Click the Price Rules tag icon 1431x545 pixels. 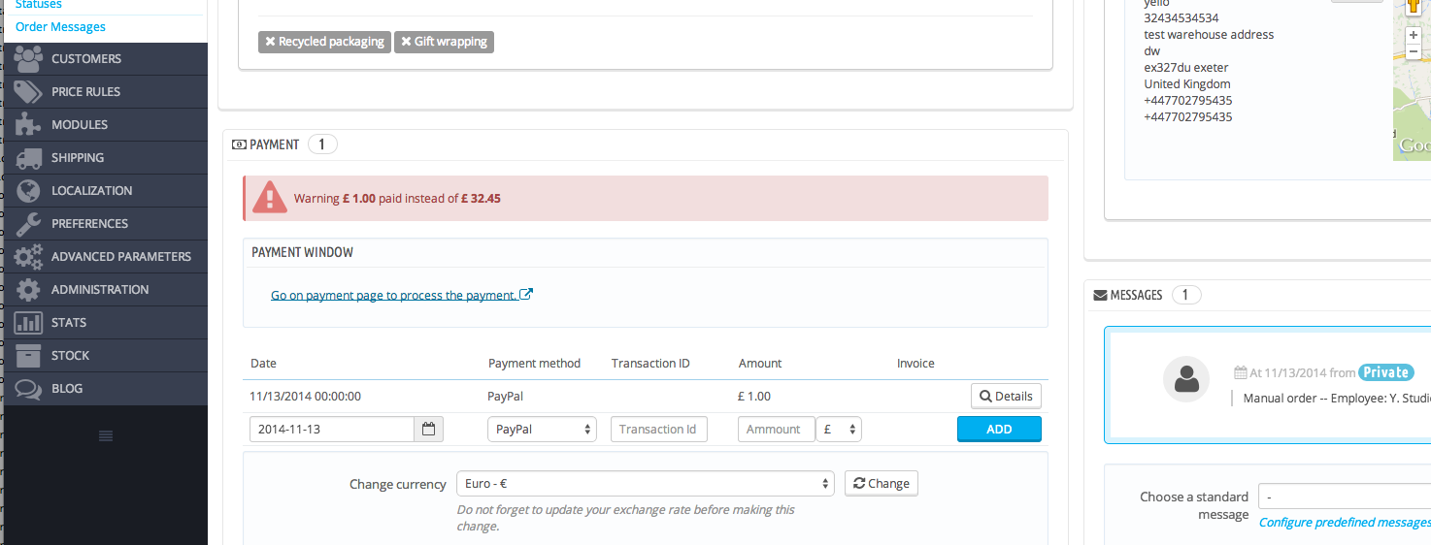28,92
